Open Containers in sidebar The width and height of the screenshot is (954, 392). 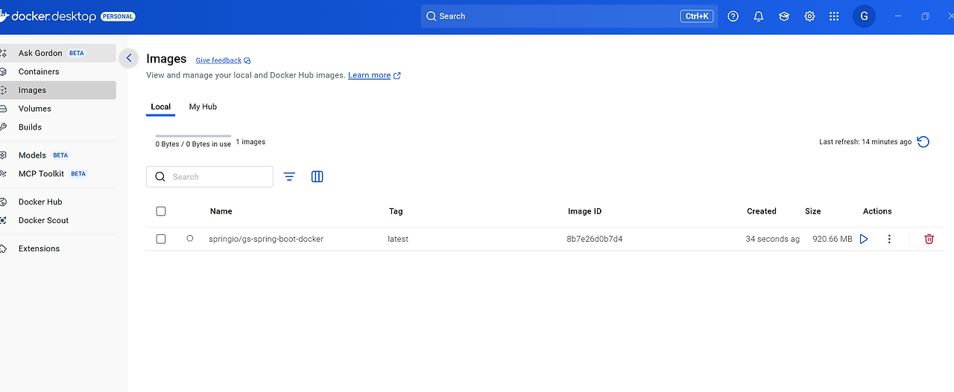(58, 71)
